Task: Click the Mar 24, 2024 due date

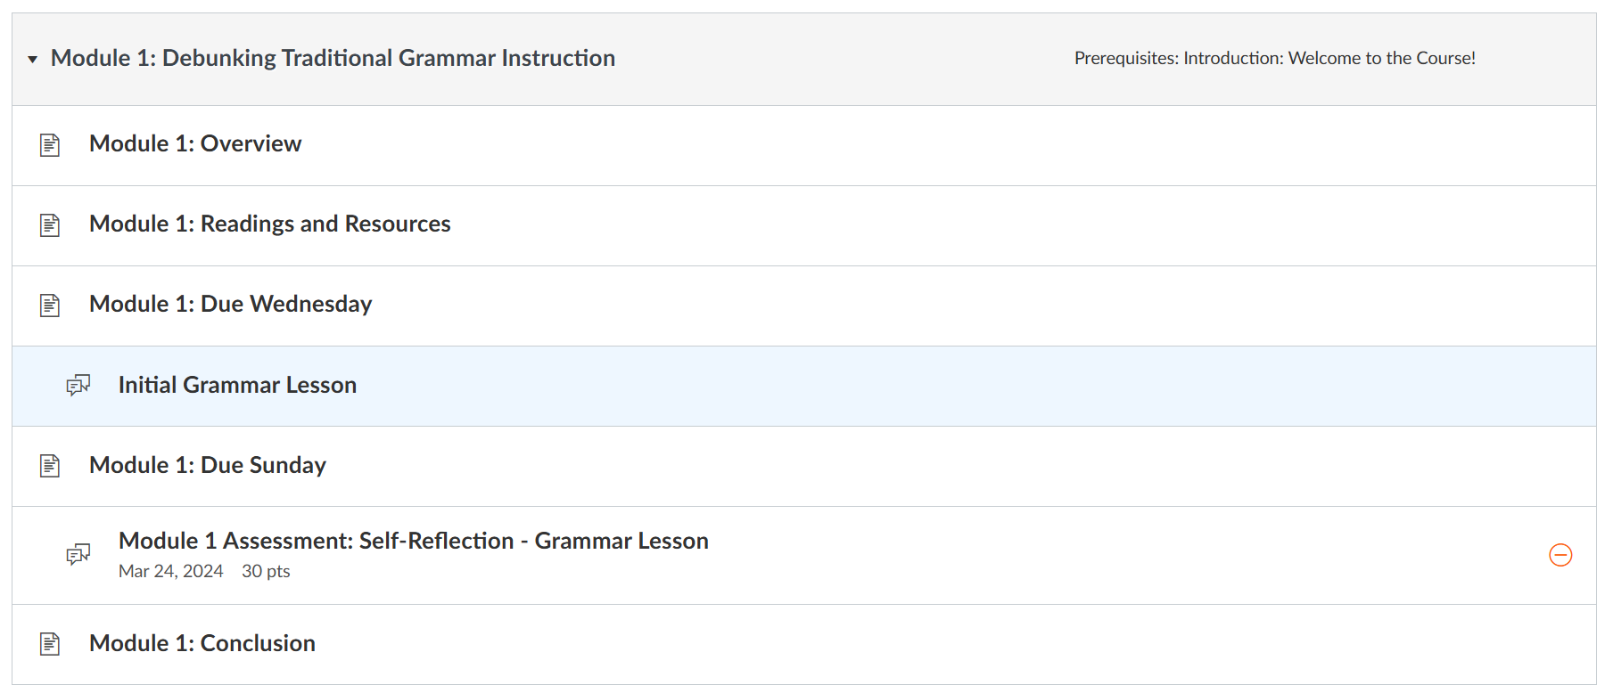Action: 170,571
